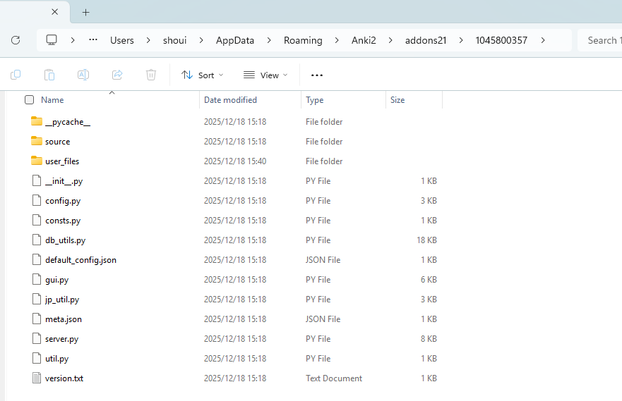Expand chevron after Roaming in breadcrumb

click(337, 40)
